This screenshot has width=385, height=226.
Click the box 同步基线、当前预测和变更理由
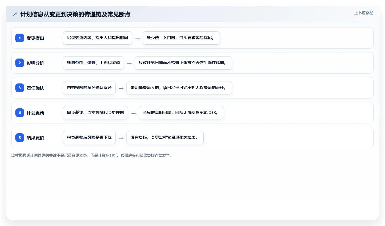pyautogui.click(x=95, y=113)
